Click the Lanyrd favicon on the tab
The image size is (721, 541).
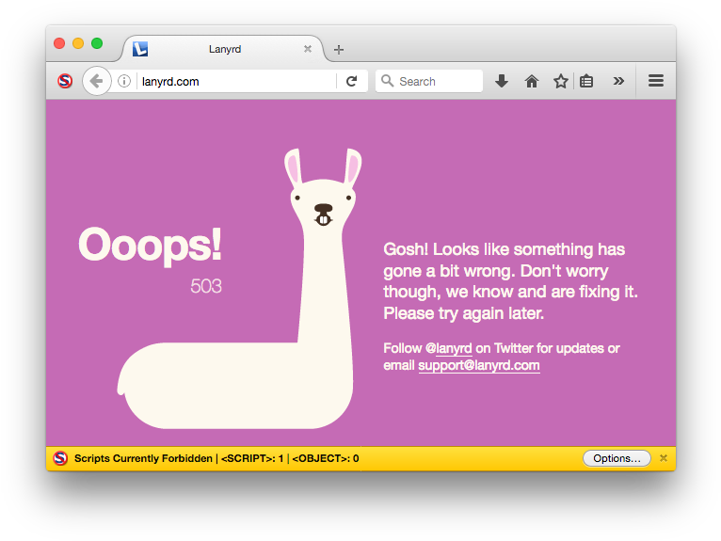pyautogui.click(x=140, y=49)
